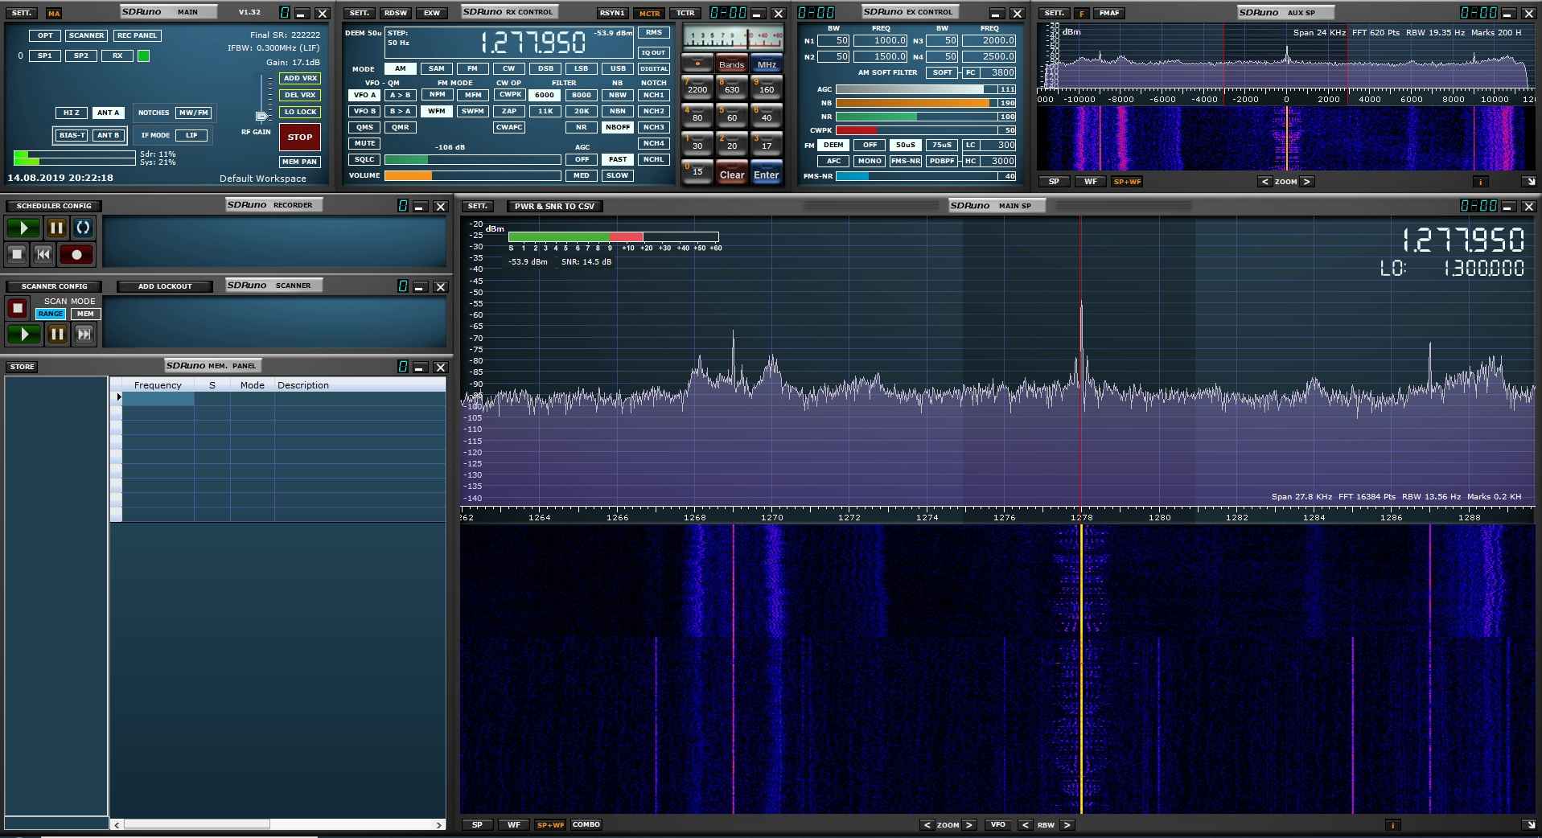Screen dimensions: 1542x838
Task: Switch Main SP to COMBO view
Action: (586, 824)
